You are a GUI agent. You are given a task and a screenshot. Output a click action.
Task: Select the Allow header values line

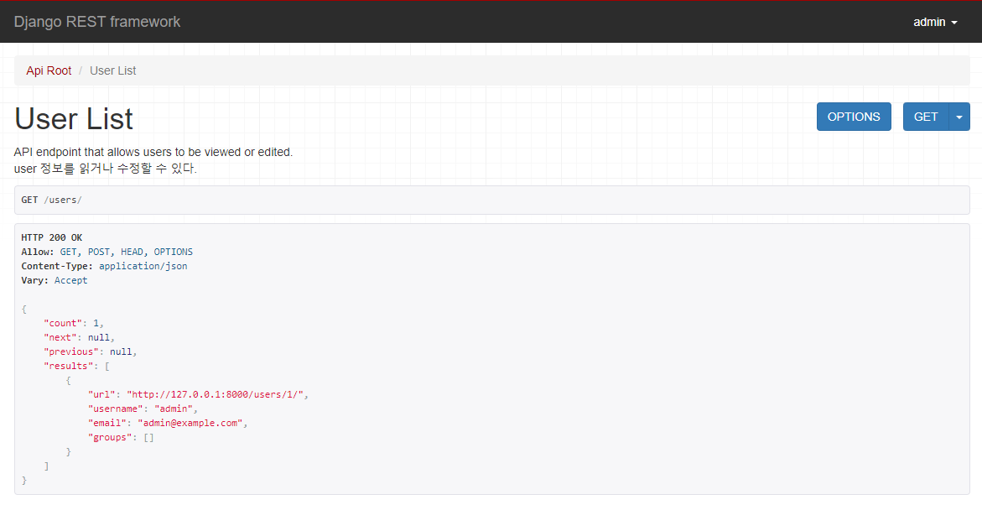[x=107, y=252]
